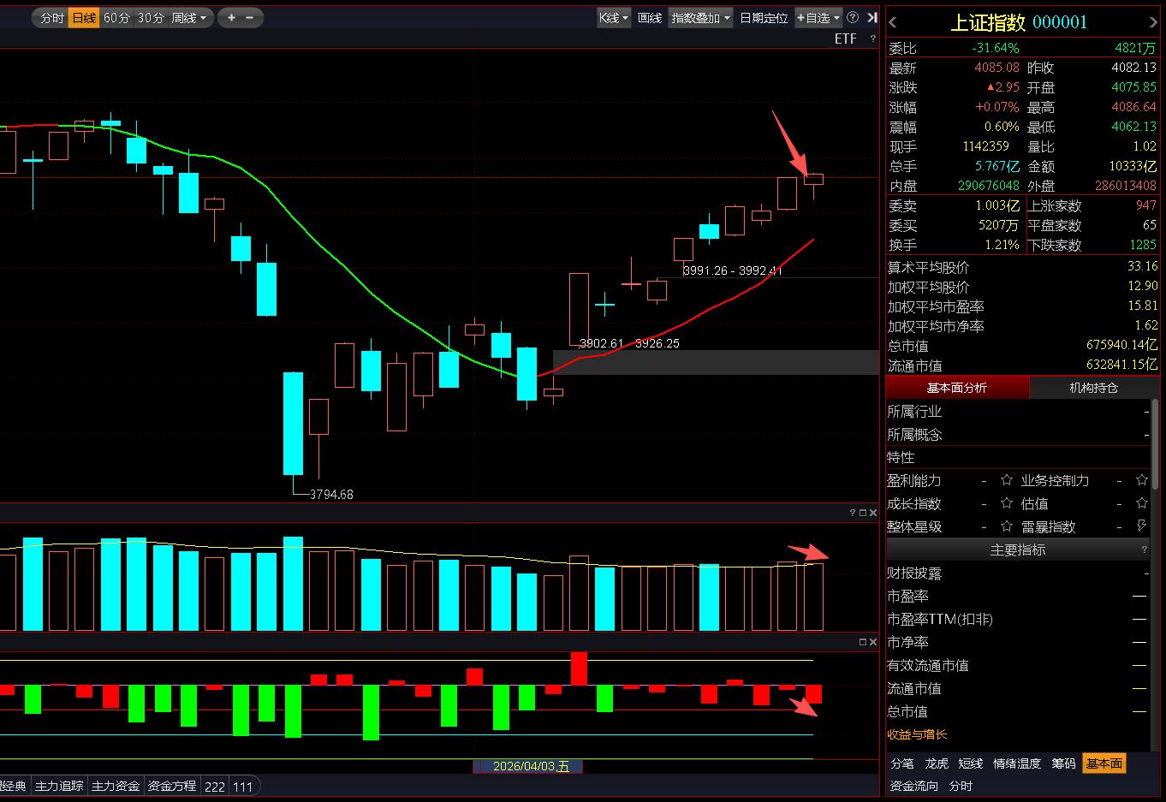Viewport: 1166px width, 802px height.
Task: Maximize the volume indicator sub-panel
Action: pyautogui.click(x=863, y=513)
